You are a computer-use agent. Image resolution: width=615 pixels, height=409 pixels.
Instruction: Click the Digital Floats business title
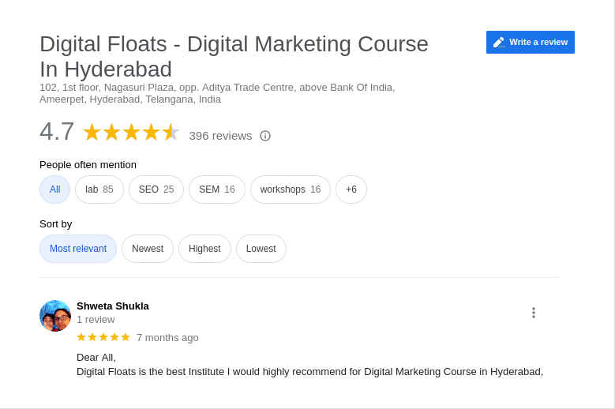click(234, 57)
